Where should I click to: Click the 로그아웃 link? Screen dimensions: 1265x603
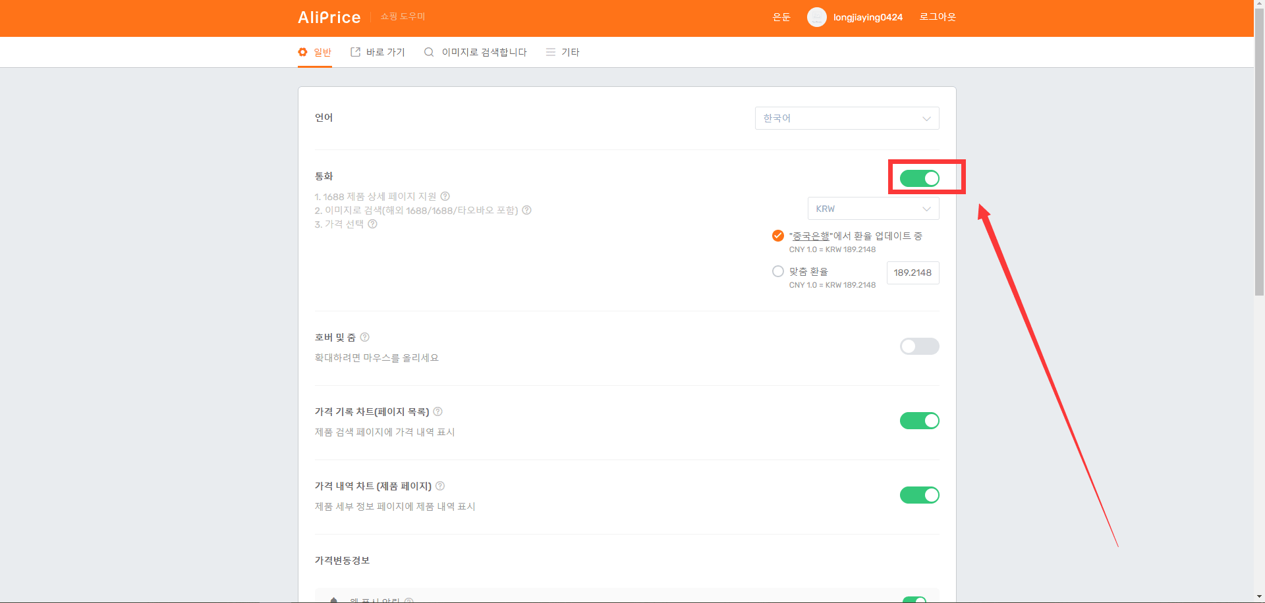click(x=938, y=17)
